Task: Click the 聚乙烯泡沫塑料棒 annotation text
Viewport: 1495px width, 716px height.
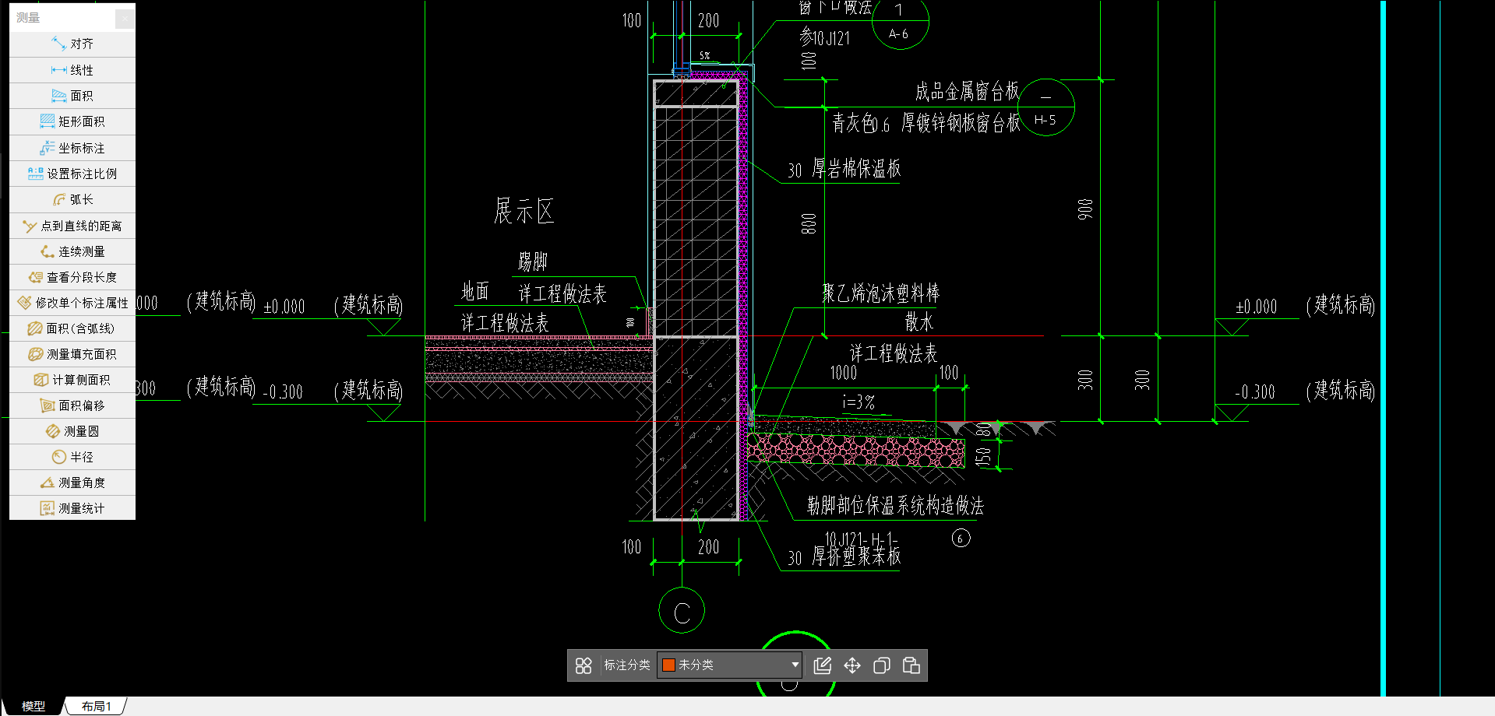Action: pos(881,293)
